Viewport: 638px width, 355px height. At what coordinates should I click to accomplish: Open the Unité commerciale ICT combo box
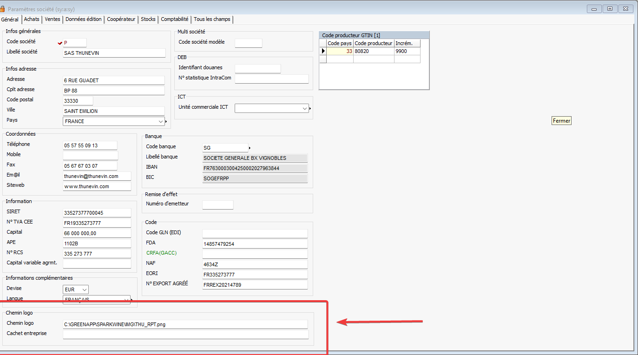point(304,108)
